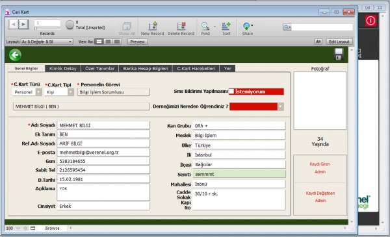Screen dimensions: 390x237
Task: Click the Edit Layout button
Action: 339,42
